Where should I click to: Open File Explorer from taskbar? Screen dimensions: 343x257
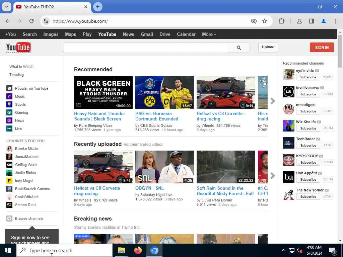pyautogui.click(x=121, y=250)
